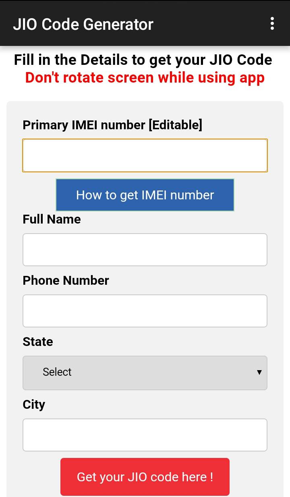
Task: Click the Full Name label
Action: pyautogui.click(x=52, y=219)
